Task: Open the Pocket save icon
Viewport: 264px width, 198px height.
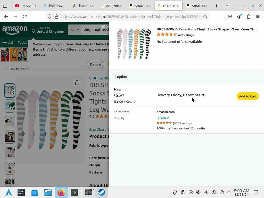Action: point(230,16)
